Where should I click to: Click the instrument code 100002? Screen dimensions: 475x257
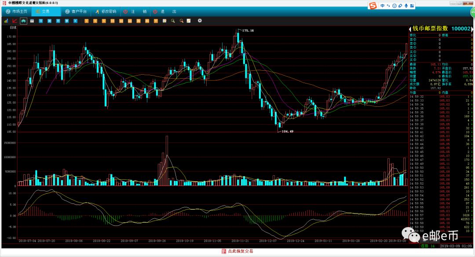click(461, 29)
